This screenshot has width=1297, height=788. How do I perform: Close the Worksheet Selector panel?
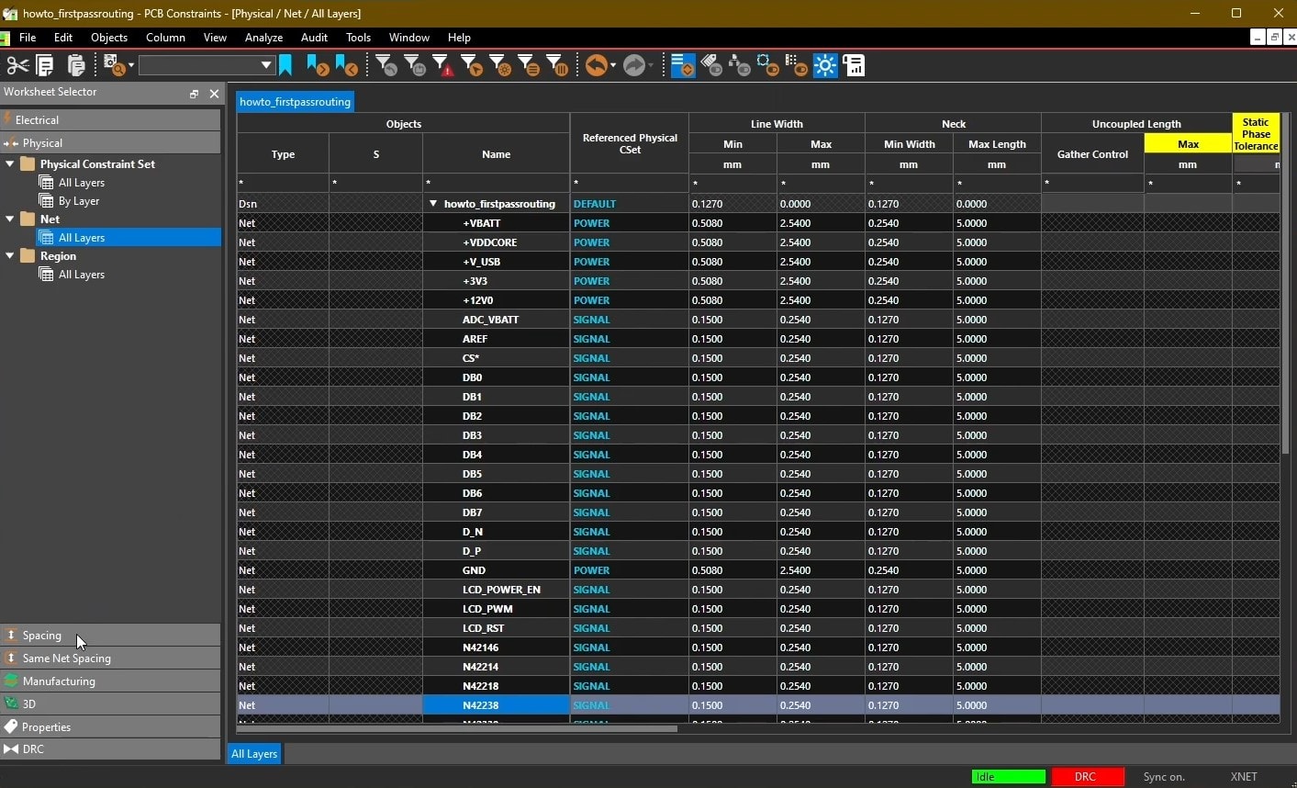[214, 94]
